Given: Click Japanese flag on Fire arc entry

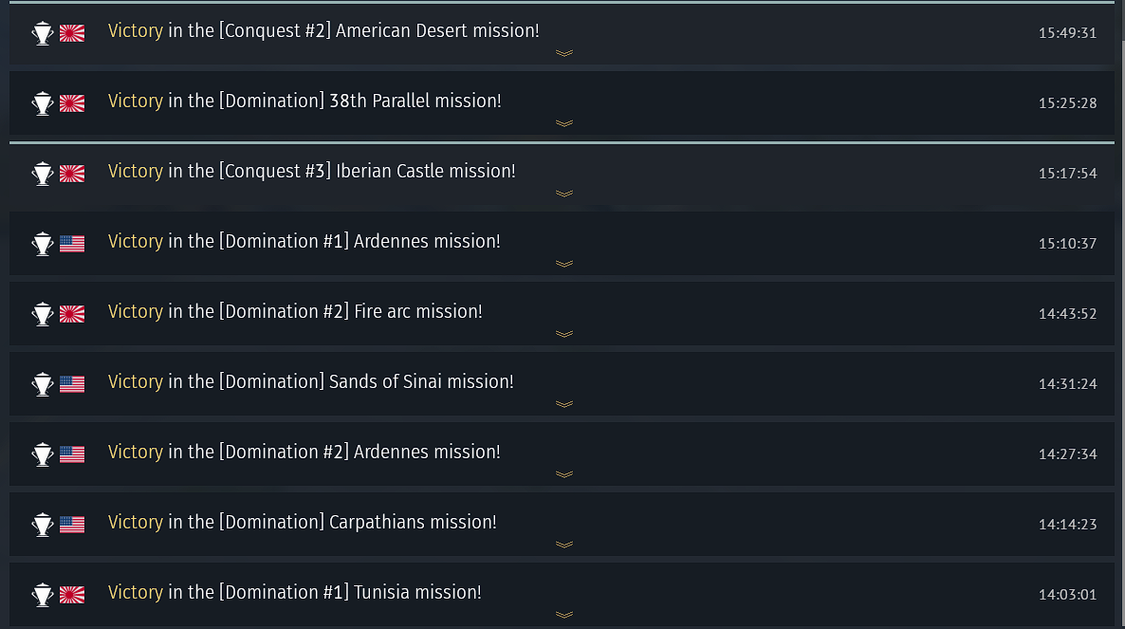Looking at the screenshot, I should coord(72,314).
